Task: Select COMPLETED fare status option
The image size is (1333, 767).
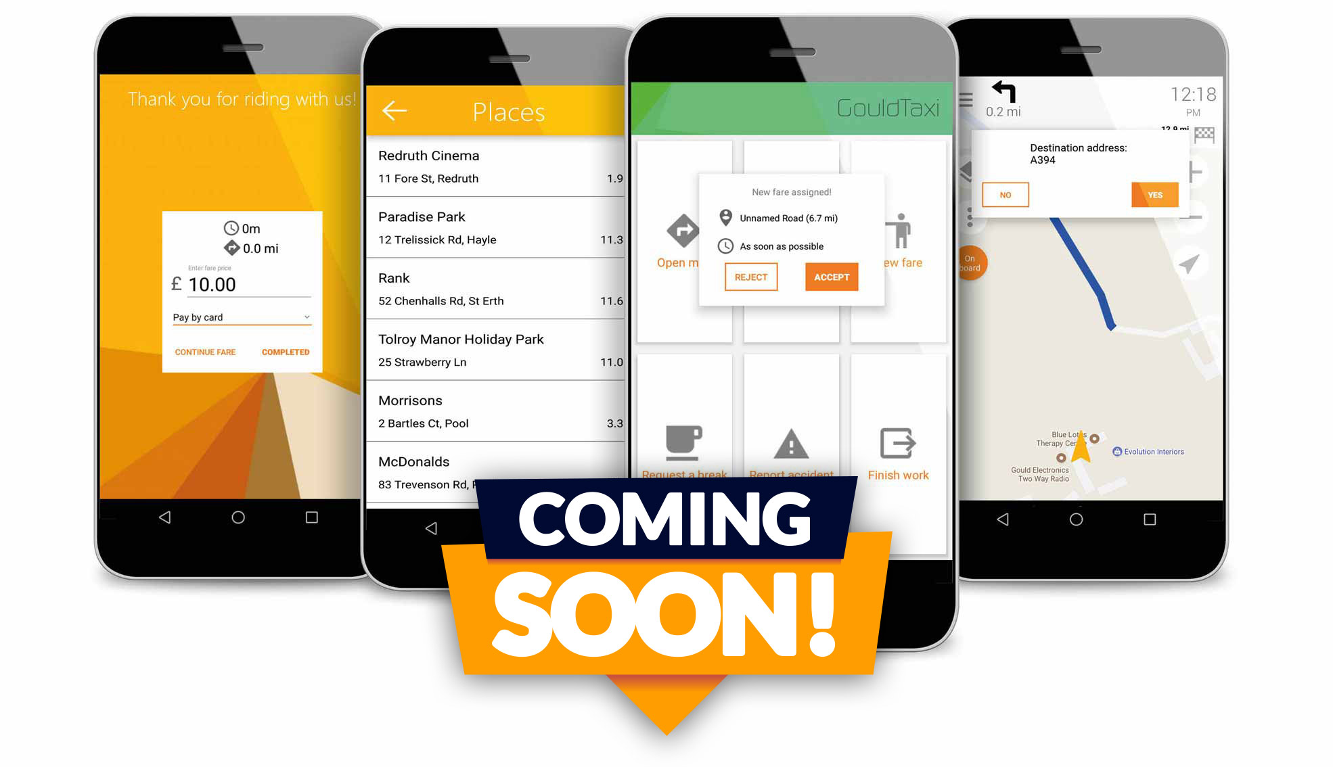Action: (x=286, y=350)
